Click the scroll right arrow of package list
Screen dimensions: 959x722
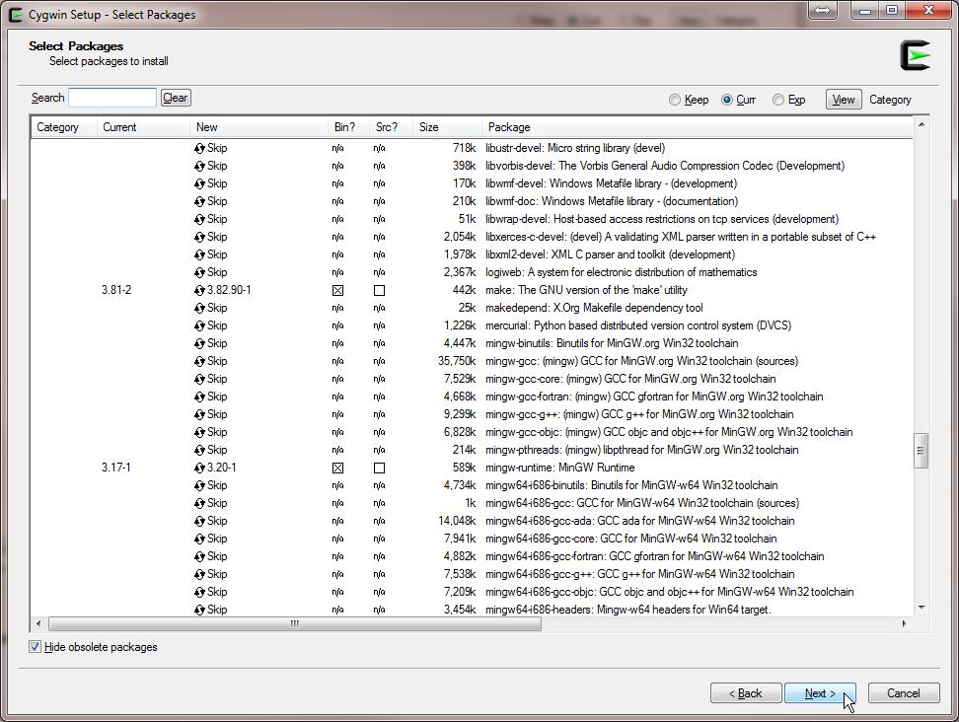(904, 623)
